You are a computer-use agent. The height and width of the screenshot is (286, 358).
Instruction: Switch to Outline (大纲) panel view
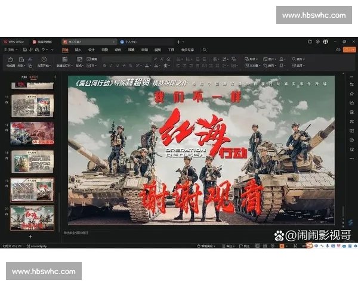pos(24,77)
